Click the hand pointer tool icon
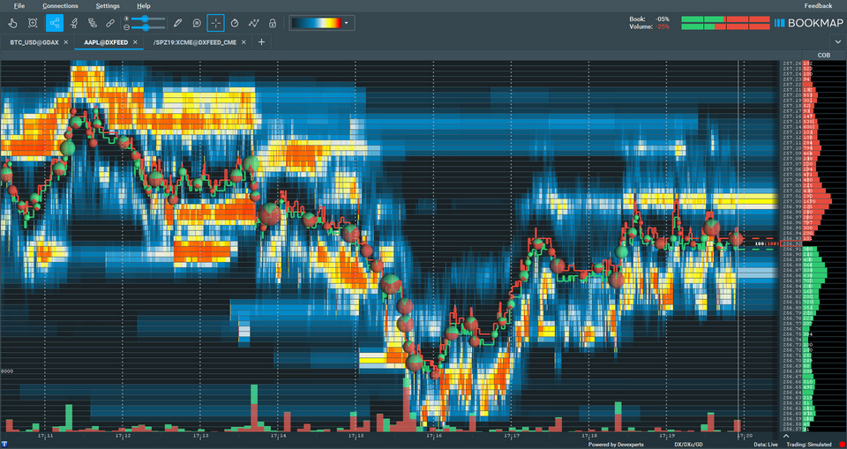This screenshot has width=847, height=449. 12,23
